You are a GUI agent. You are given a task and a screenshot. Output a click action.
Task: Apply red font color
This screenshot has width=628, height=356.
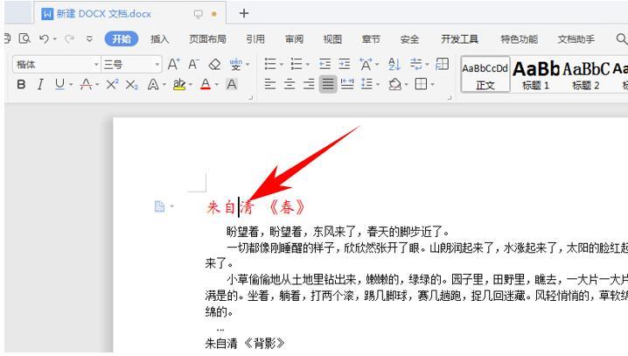206,84
